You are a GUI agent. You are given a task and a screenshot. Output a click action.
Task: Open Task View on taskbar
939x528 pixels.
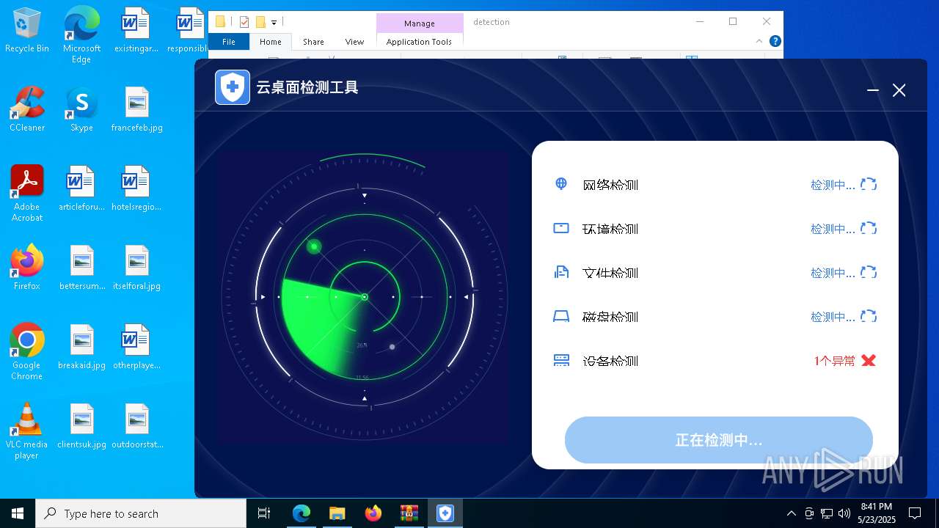264,513
